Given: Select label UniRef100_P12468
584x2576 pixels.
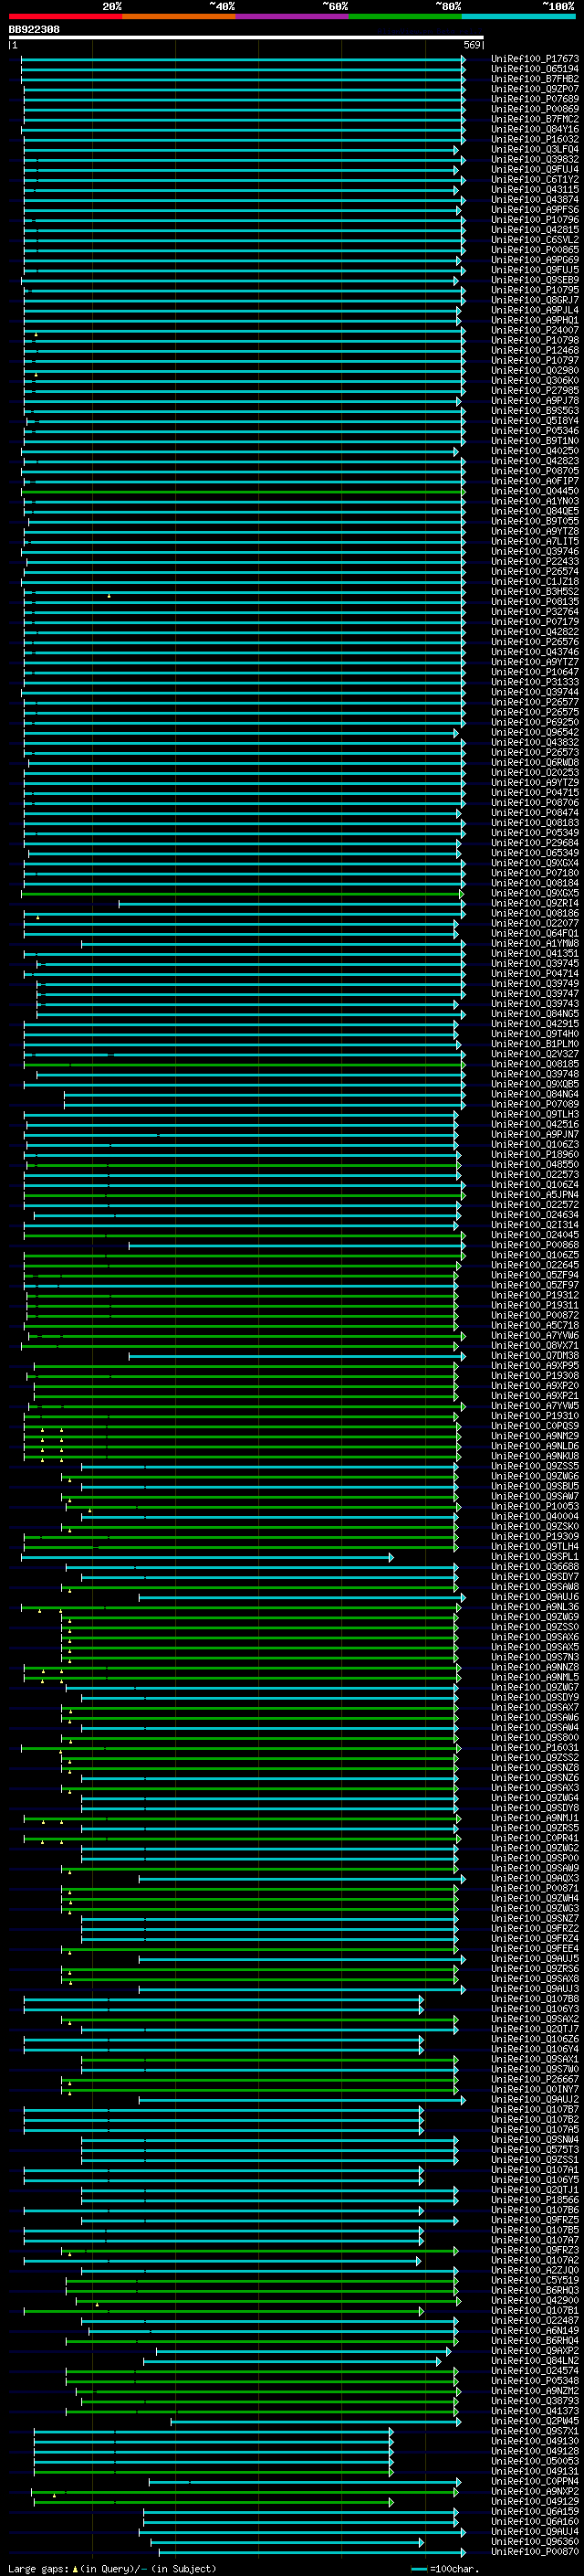Looking at the screenshot, I should pos(535,350).
